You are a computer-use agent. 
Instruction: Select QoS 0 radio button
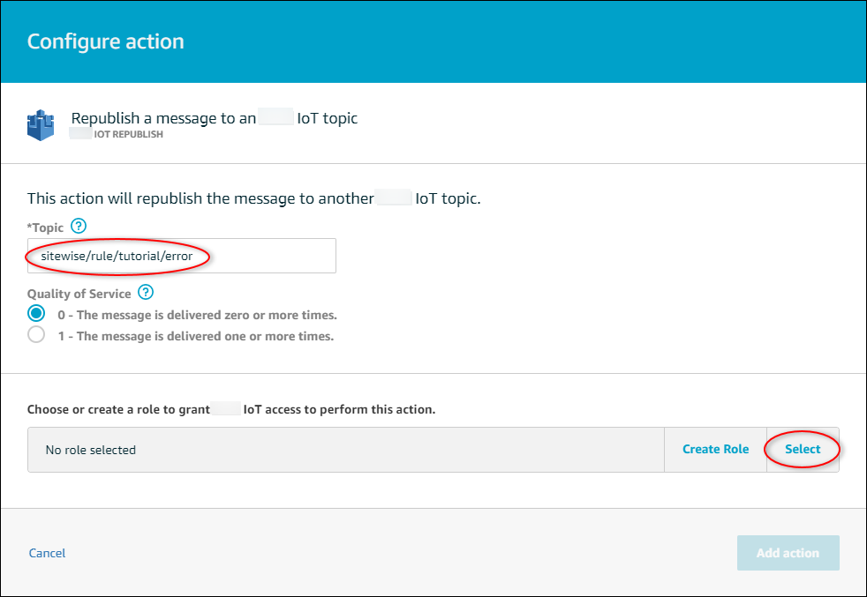click(x=36, y=314)
